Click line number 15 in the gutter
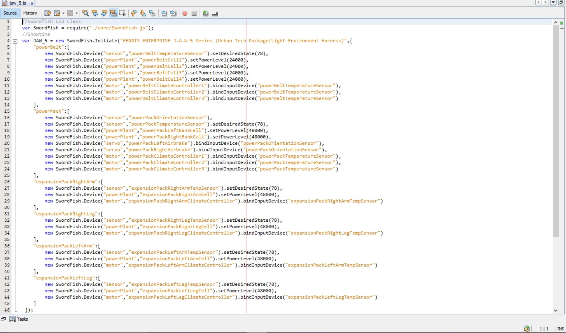 [x=7, y=111]
